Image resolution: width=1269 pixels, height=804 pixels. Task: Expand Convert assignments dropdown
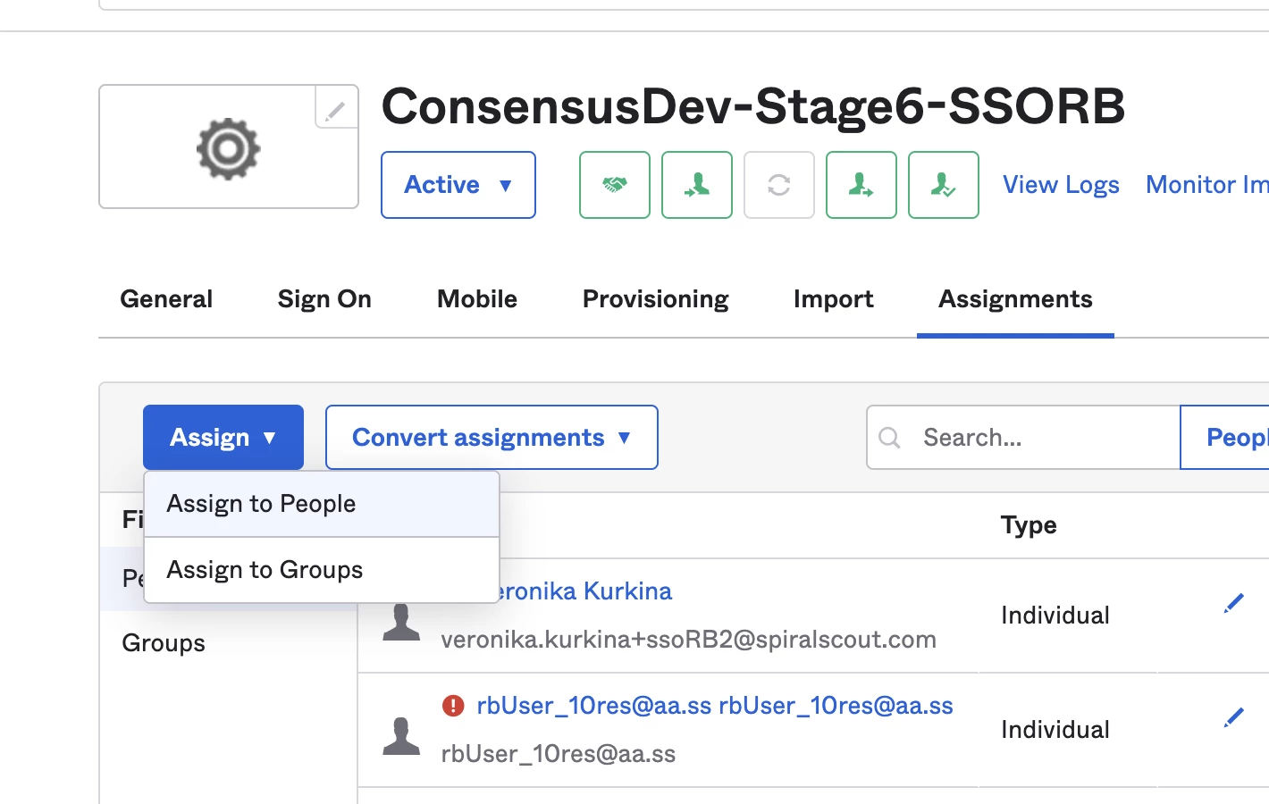coord(491,437)
